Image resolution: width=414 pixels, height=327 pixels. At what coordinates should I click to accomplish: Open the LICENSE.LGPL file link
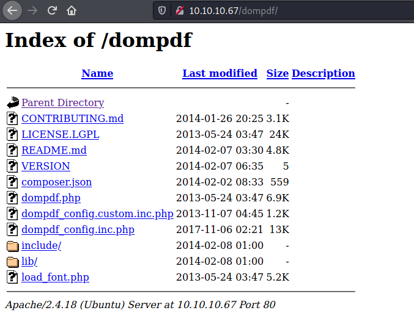point(61,134)
